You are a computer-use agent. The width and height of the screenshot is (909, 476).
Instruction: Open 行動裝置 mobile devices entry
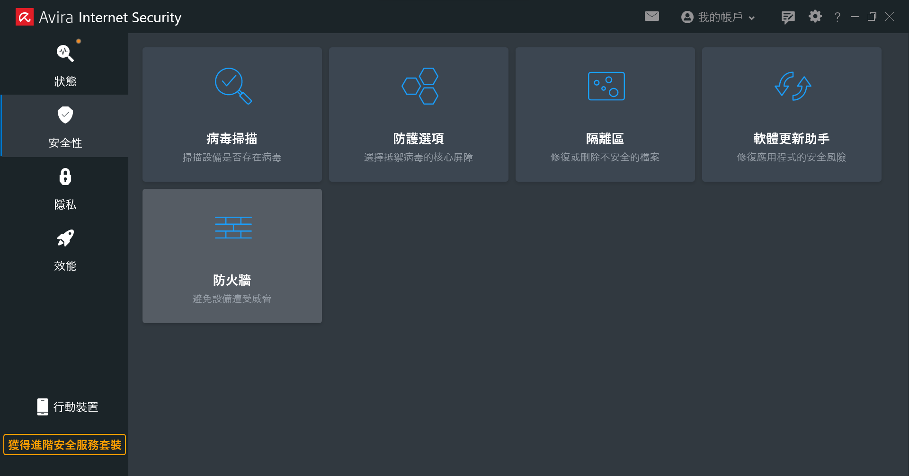(x=67, y=407)
